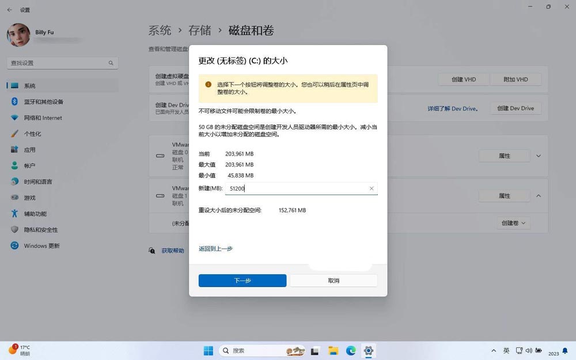Open the Windows Start menu

(x=209, y=351)
